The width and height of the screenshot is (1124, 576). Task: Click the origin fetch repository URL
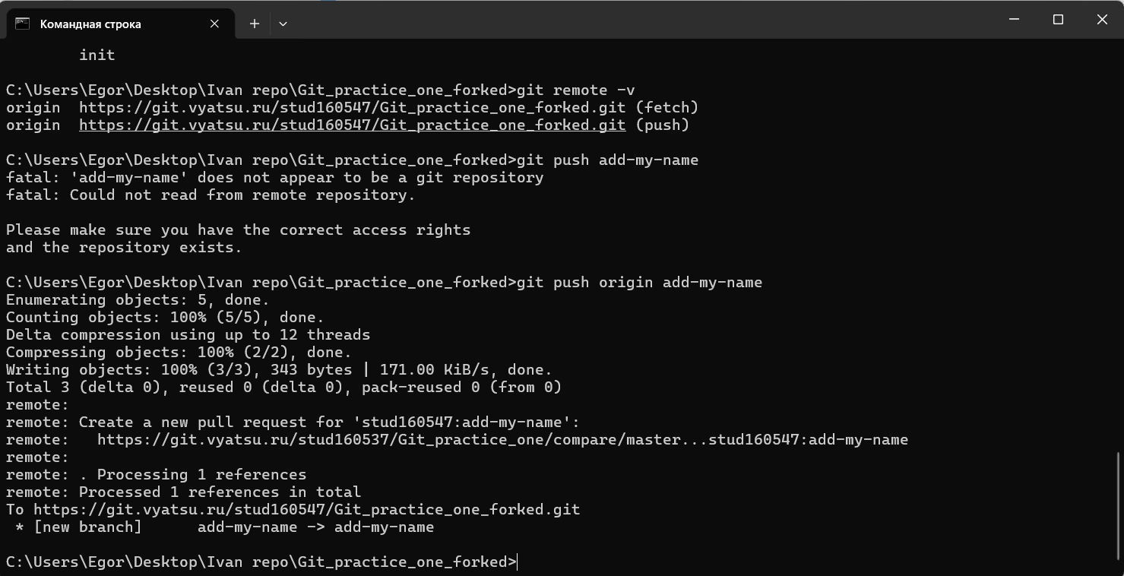352,107
